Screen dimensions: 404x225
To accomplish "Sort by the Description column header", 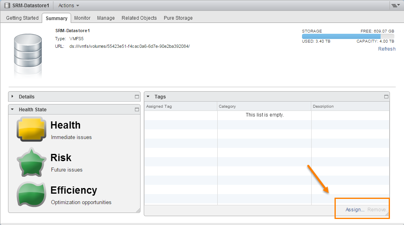I will [351, 106].
